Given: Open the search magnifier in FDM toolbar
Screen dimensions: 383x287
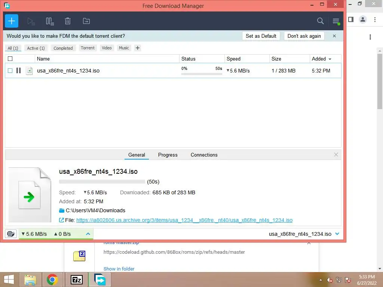Looking at the screenshot, I should pos(320,21).
